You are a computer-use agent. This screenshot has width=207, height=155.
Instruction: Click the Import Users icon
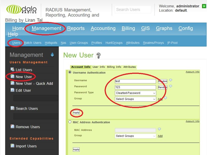click(x=12, y=146)
